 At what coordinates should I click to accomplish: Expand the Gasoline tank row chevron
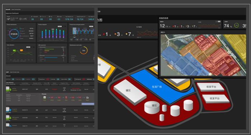pyautogui.click(x=93, y=118)
